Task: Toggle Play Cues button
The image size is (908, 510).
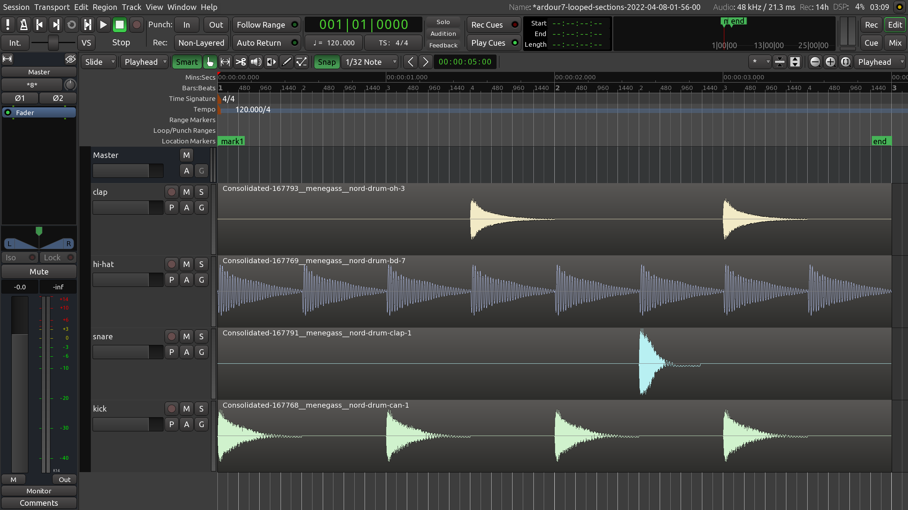Action: 494,43
